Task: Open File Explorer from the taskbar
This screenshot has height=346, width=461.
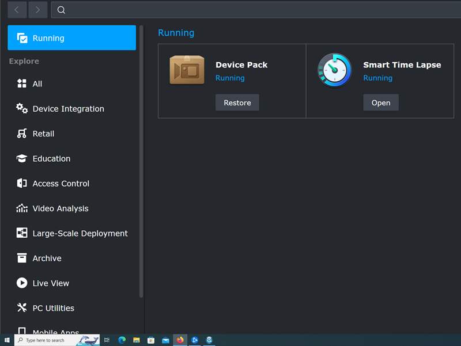Action: point(137,340)
